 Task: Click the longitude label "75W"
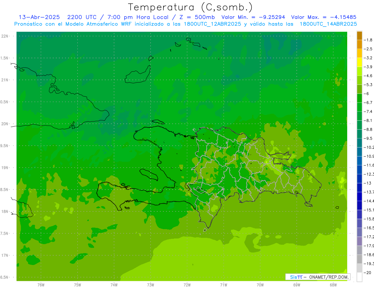tap(78, 285)
